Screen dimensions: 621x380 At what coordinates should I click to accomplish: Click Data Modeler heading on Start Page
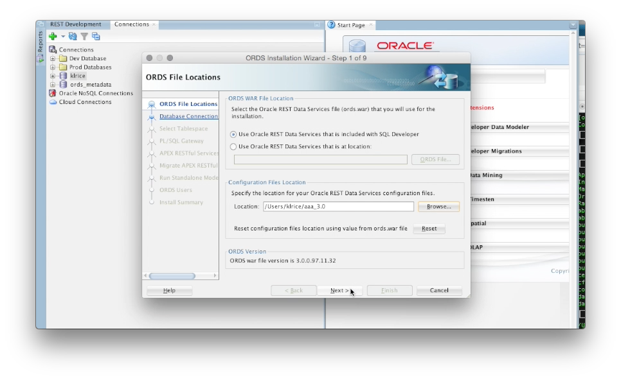pyautogui.click(x=499, y=127)
